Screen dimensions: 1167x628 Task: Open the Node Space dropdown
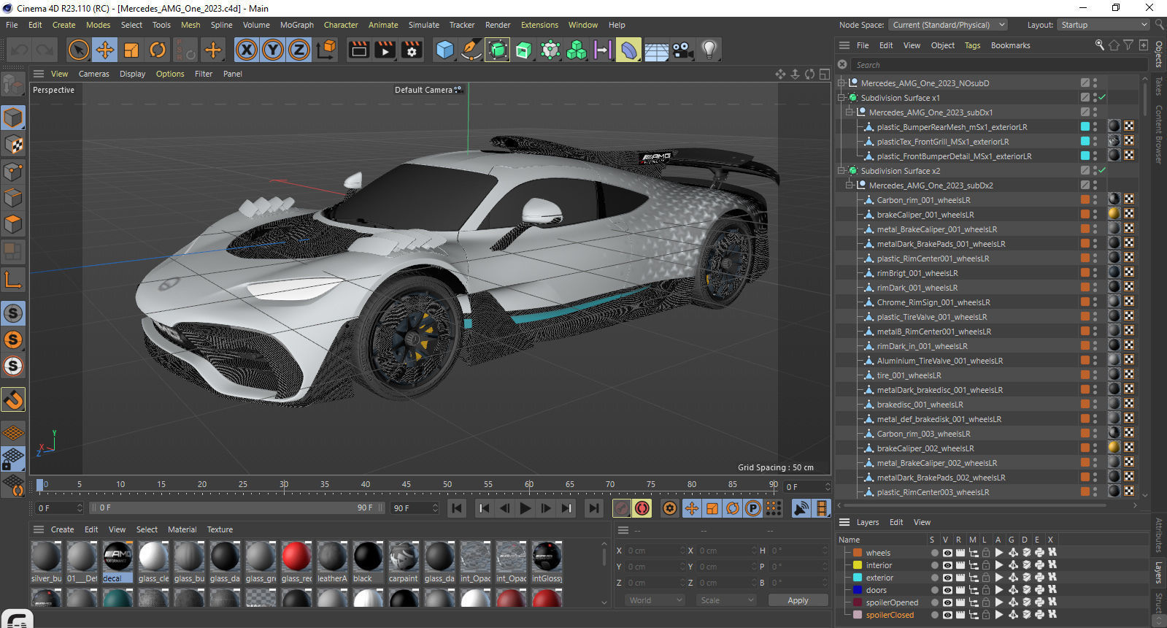(x=949, y=25)
